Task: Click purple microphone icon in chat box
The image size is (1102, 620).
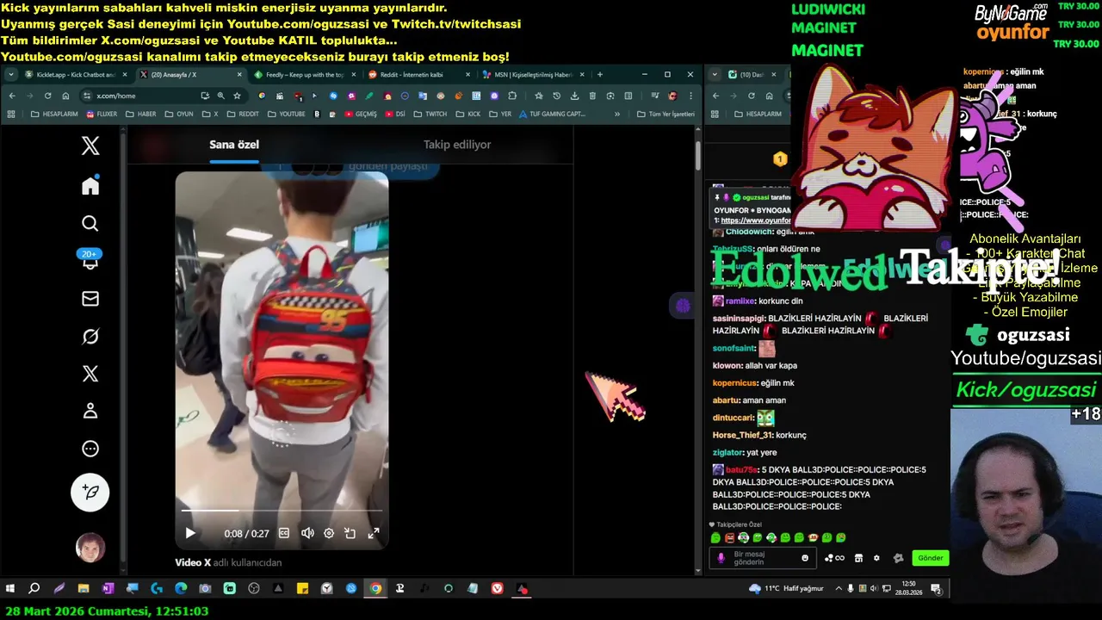Action: [x=721, y=558]
